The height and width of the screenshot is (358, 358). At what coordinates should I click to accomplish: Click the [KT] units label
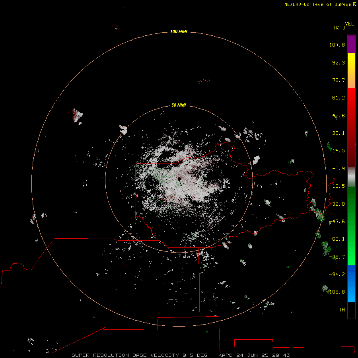click(x=340, y=27)
